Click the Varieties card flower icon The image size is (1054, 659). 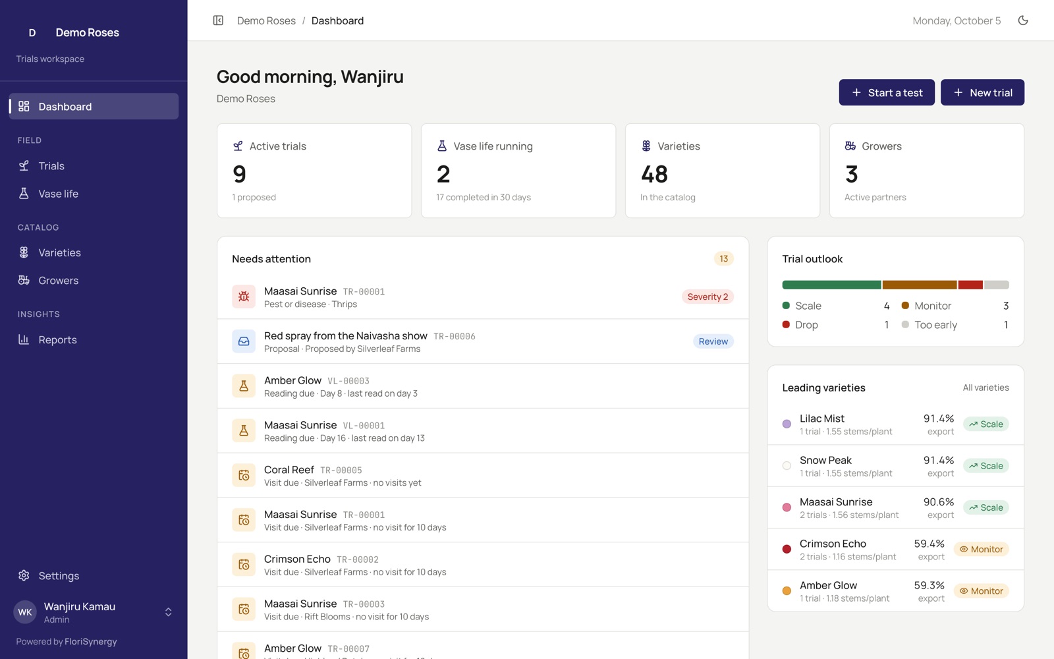(646, 146)
